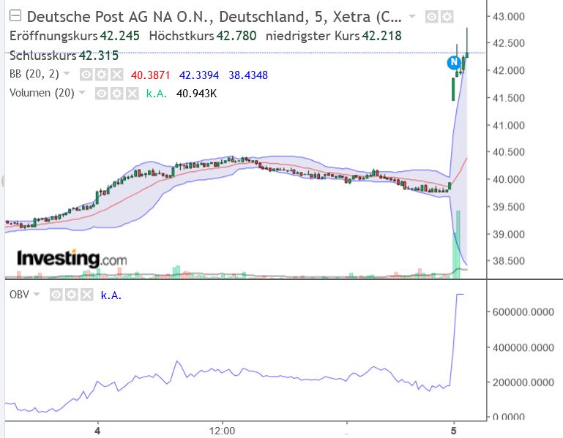The image size is (563, 438).
Task: Select the blue BB value 42.3394
Action: click(199, 75)
